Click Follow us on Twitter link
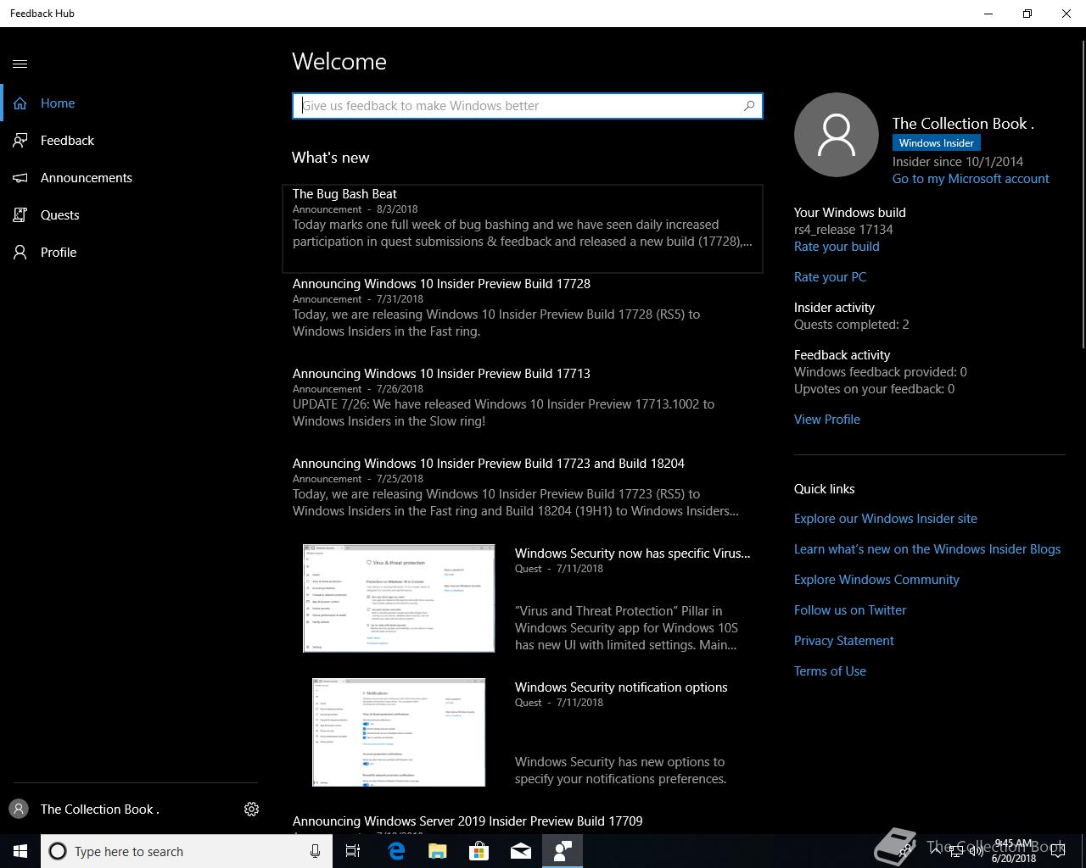 click(x=850, y=610)
